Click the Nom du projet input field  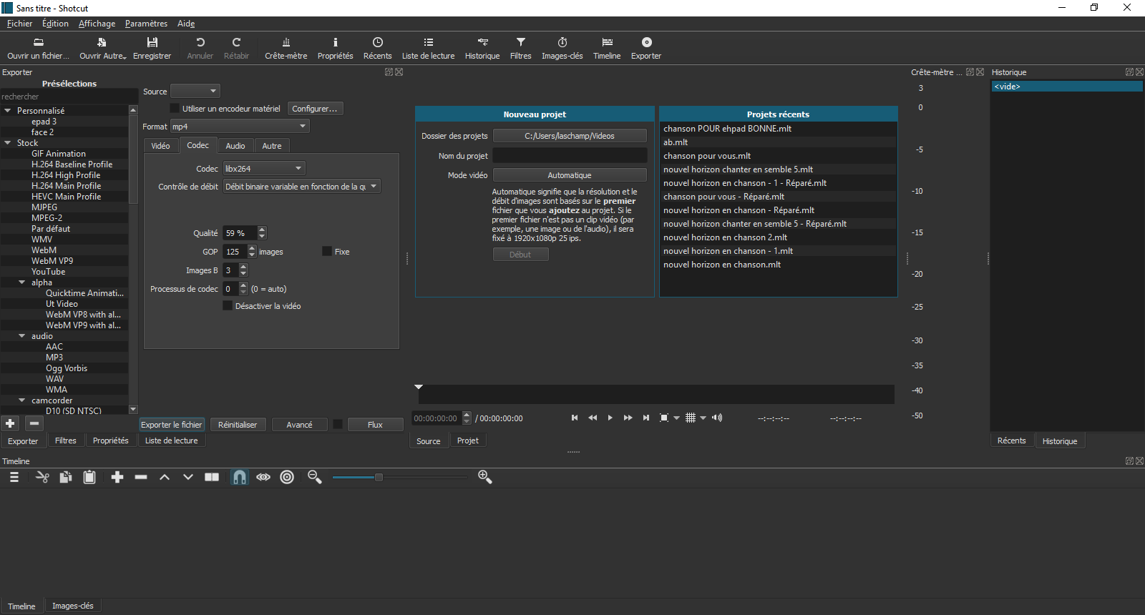(x=570, y=155)
